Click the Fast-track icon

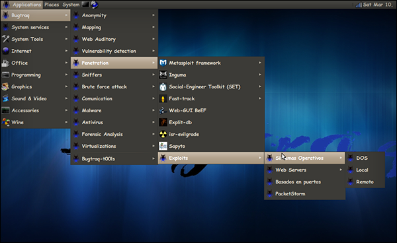pos(163,98)
